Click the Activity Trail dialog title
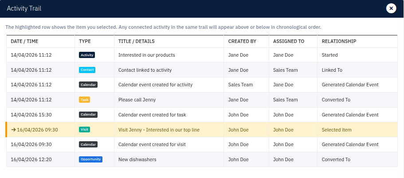Screen dimensions: 404x178 click(24, 8)
